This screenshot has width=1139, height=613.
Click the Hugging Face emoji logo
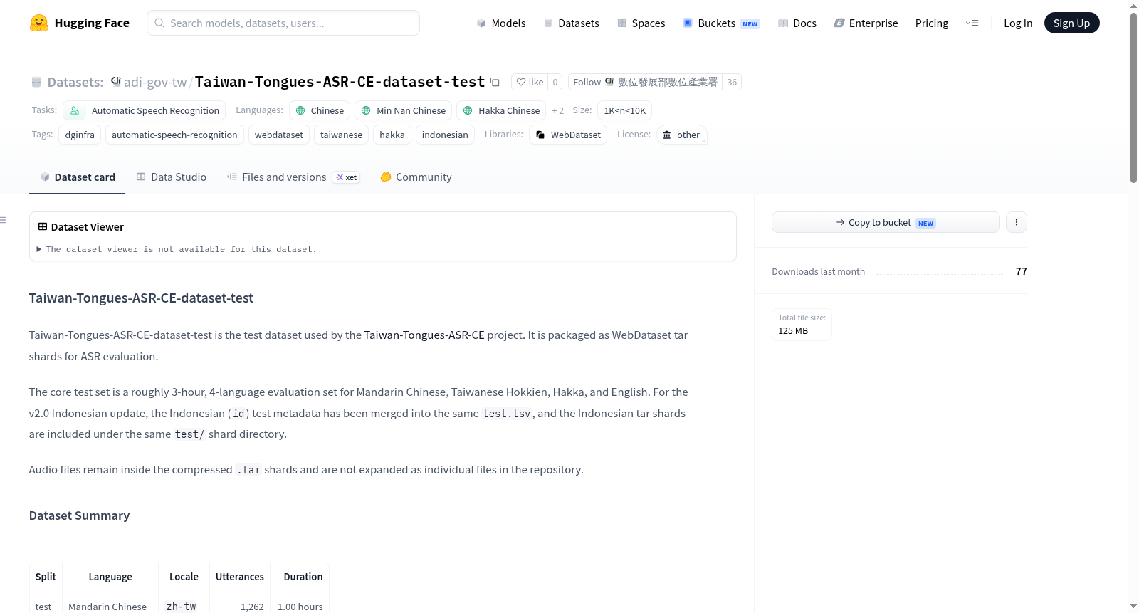tap(39, 23)
